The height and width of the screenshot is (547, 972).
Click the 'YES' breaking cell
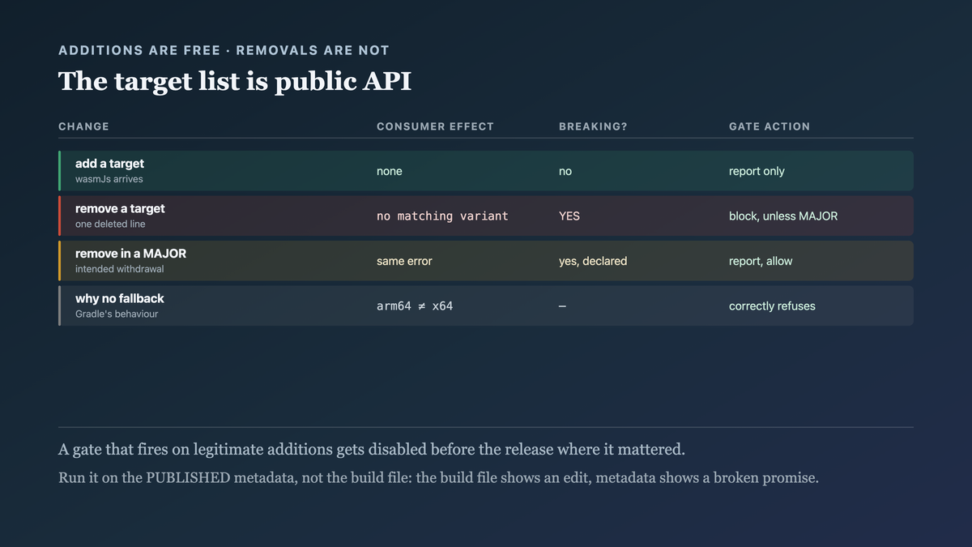pyautogui.click(x=569, y=216)
